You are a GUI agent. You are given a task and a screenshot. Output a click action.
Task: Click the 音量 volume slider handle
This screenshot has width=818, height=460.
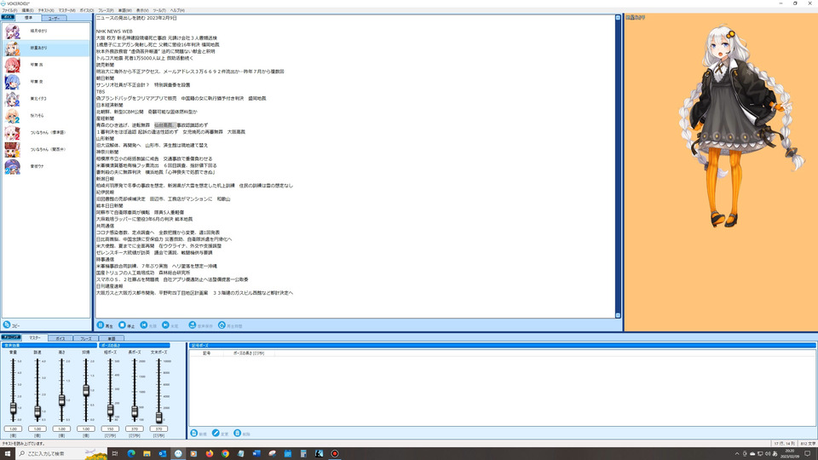click(13, 408)
